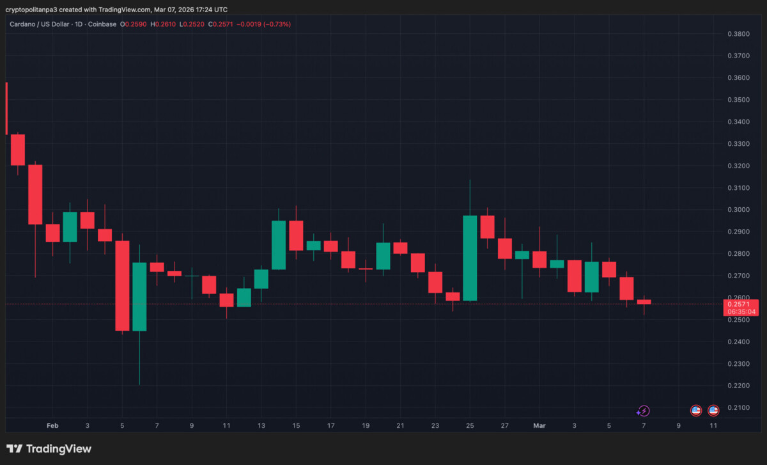767x465 pixels.
Task: Click the 1D interval label in the legend
Action: coord(79,24)
